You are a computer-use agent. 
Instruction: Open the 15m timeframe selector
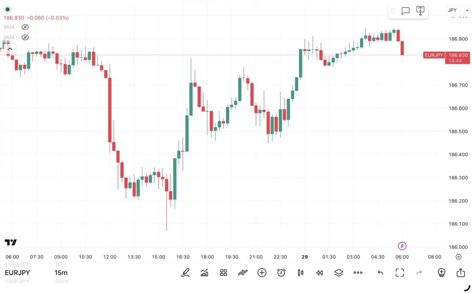pos(61,273)
